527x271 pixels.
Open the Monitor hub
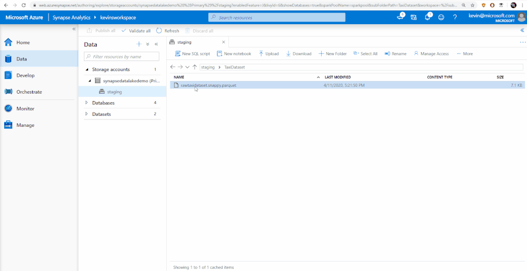click(39, 109)
